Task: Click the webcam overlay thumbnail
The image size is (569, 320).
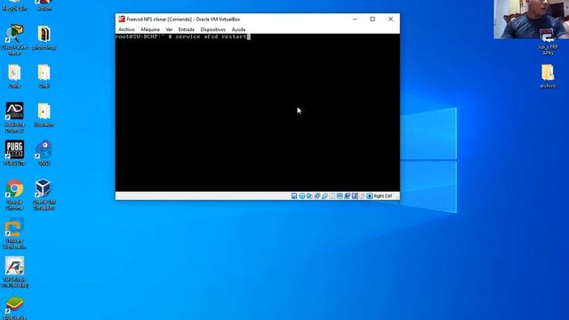Action: pos(532,19)
